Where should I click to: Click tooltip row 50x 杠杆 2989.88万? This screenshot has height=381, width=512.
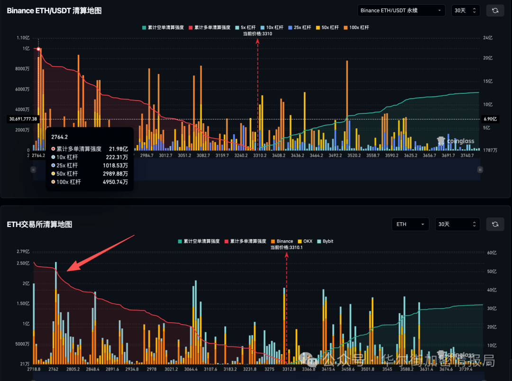click(90, 174)
